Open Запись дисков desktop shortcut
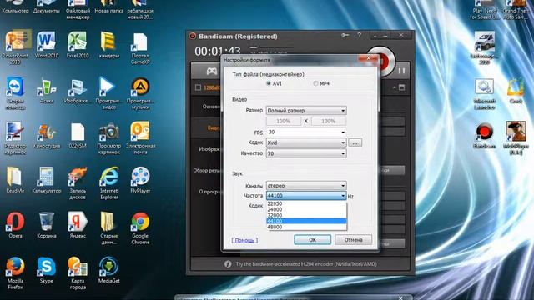 pyautogui.click(x=78, y=182)
